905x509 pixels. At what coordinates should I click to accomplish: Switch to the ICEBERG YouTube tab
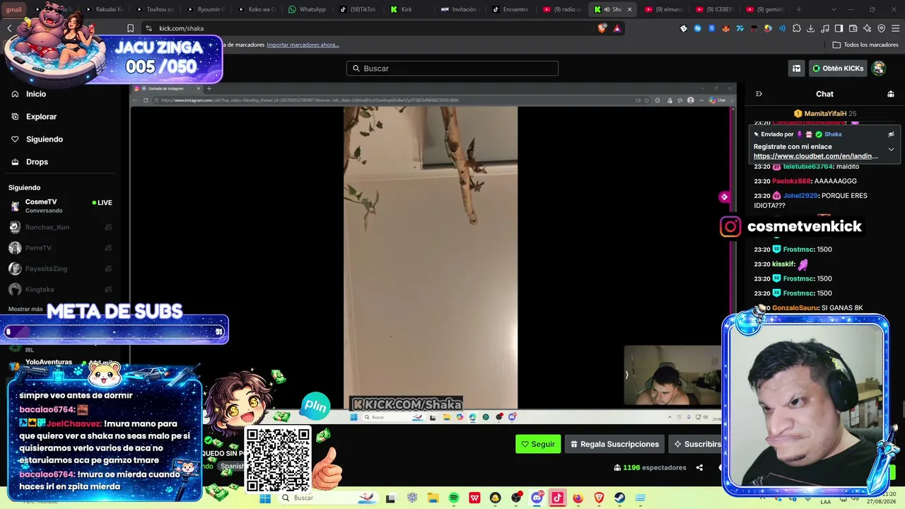(x=715, y=9)
